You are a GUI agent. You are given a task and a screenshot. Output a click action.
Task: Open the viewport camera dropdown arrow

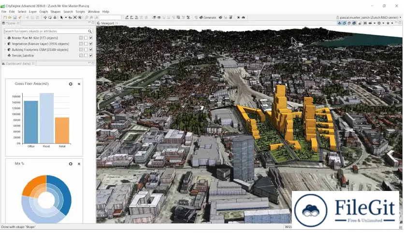click(375, 23)
